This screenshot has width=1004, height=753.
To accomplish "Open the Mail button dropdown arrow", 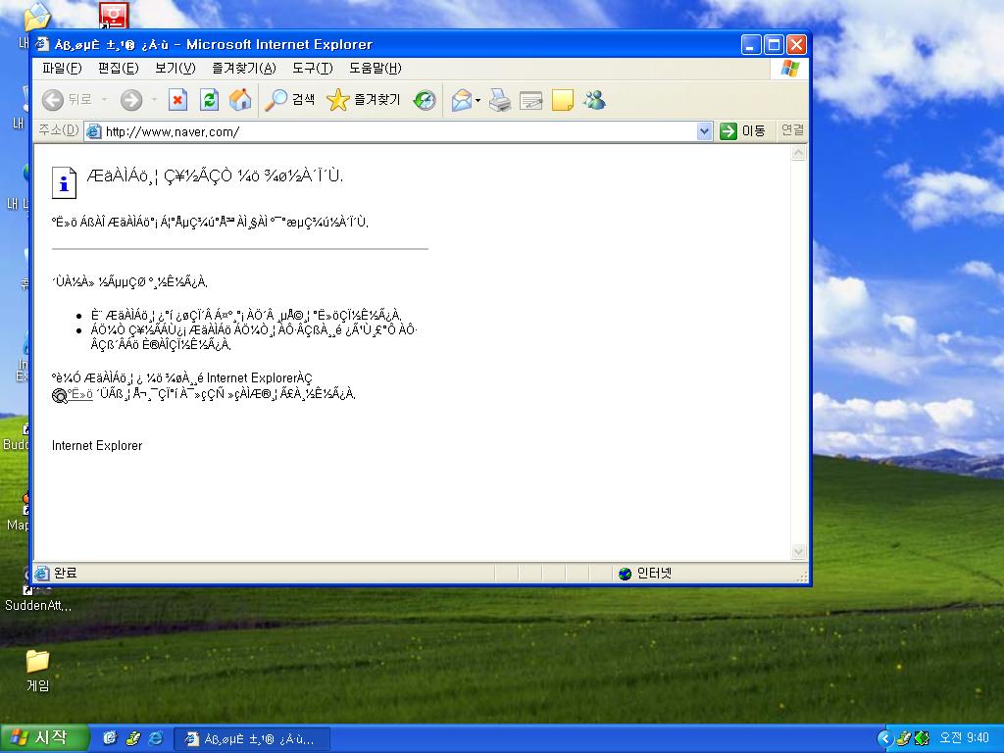I will (x=477, y=101).
